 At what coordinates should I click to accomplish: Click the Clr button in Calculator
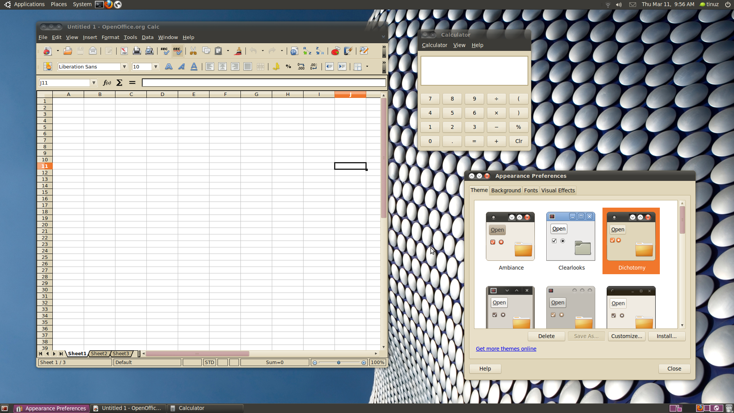(x=519, y=141)
